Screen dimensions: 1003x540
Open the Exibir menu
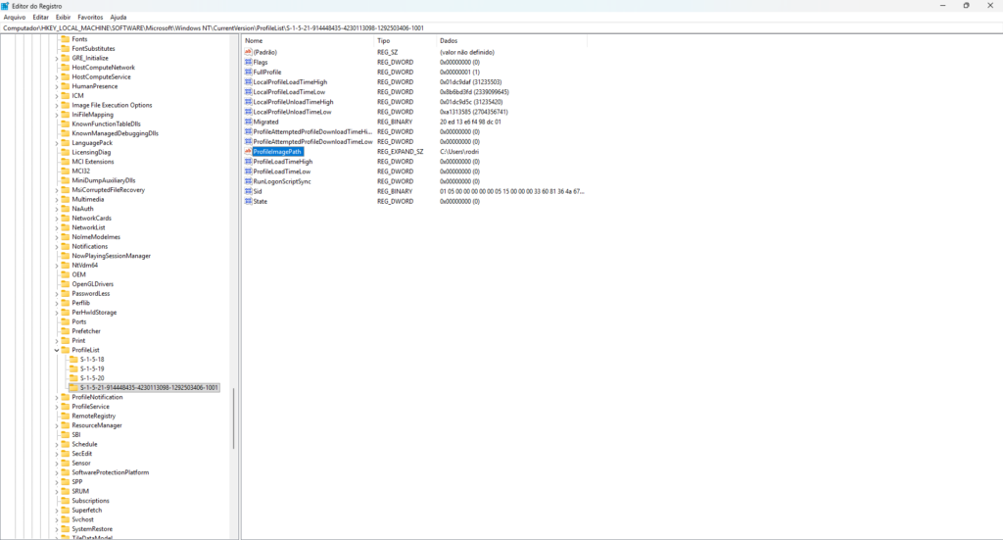tap(64, 18)
